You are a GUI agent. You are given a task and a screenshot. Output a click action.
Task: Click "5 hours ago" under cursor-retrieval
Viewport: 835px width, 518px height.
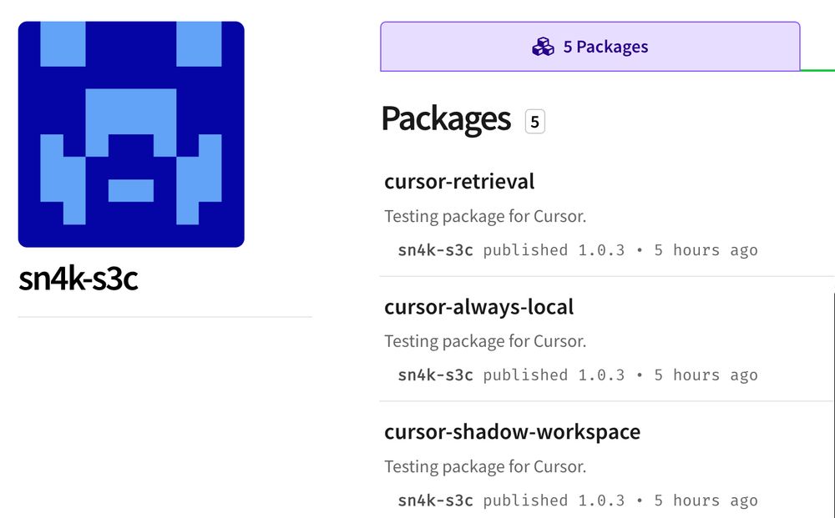point(706,250)
